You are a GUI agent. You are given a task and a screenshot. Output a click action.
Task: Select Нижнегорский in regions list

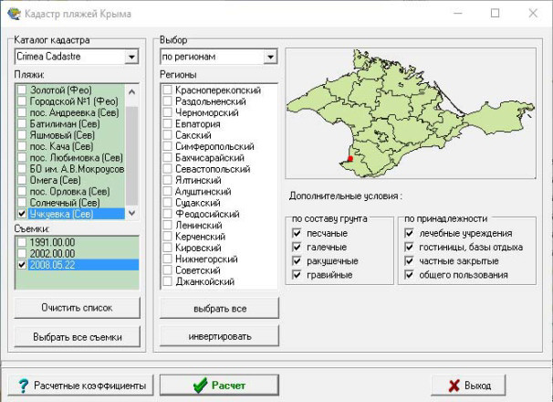click(206, 259)
